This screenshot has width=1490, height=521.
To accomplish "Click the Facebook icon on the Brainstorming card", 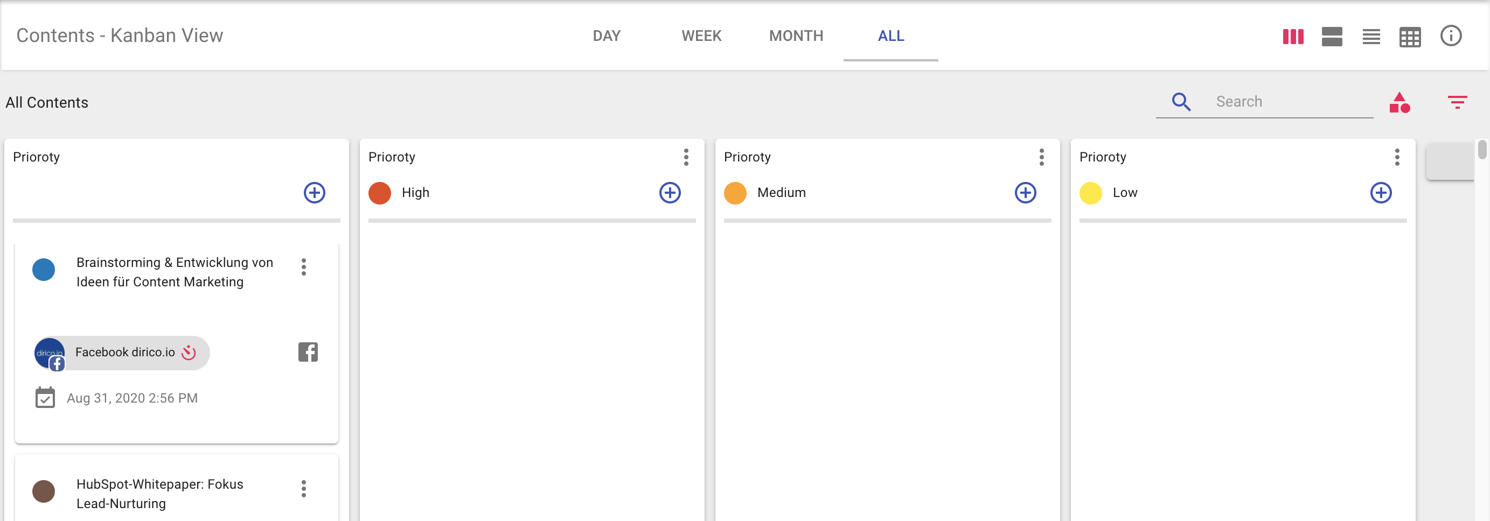I will tap(308, 352).
